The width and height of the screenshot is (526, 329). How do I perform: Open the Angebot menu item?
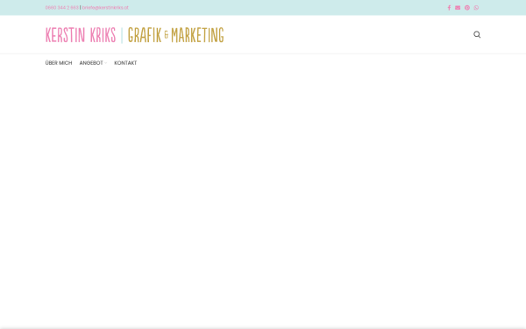tap(91, 63)
